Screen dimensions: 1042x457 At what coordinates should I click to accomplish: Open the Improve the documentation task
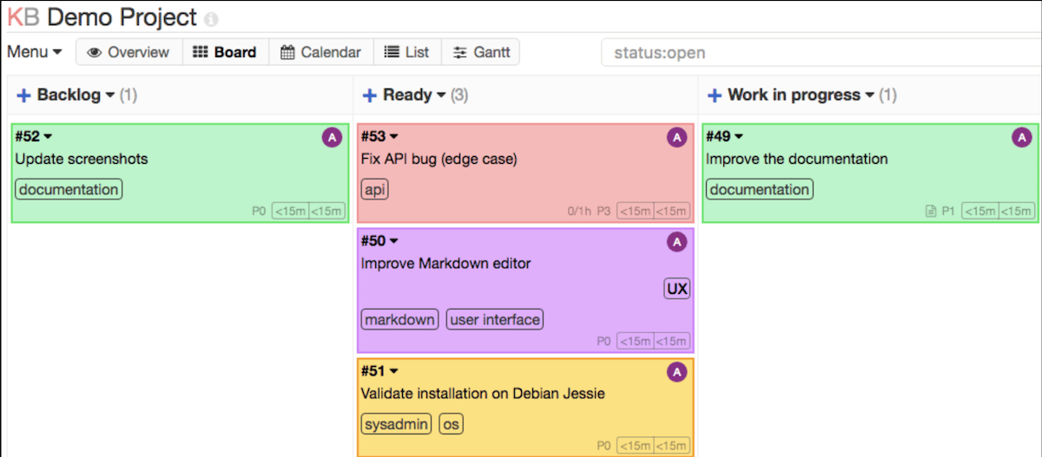pyautogui.click(x=796, y=160)
